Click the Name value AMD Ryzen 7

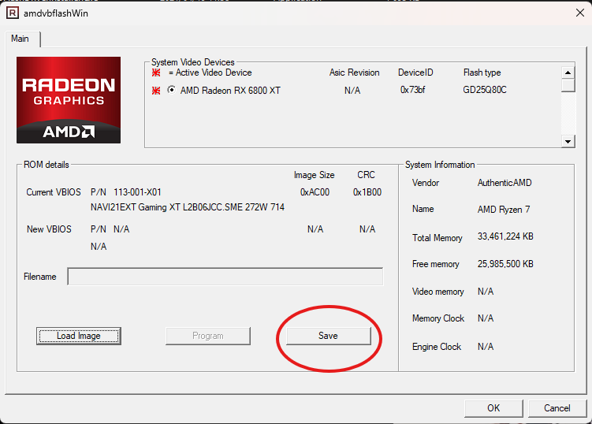tap(504, 210)
